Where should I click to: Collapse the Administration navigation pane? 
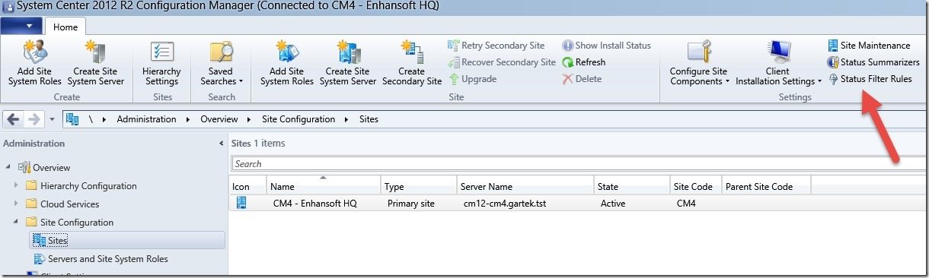pyautogui.click(x=221, y=144)
